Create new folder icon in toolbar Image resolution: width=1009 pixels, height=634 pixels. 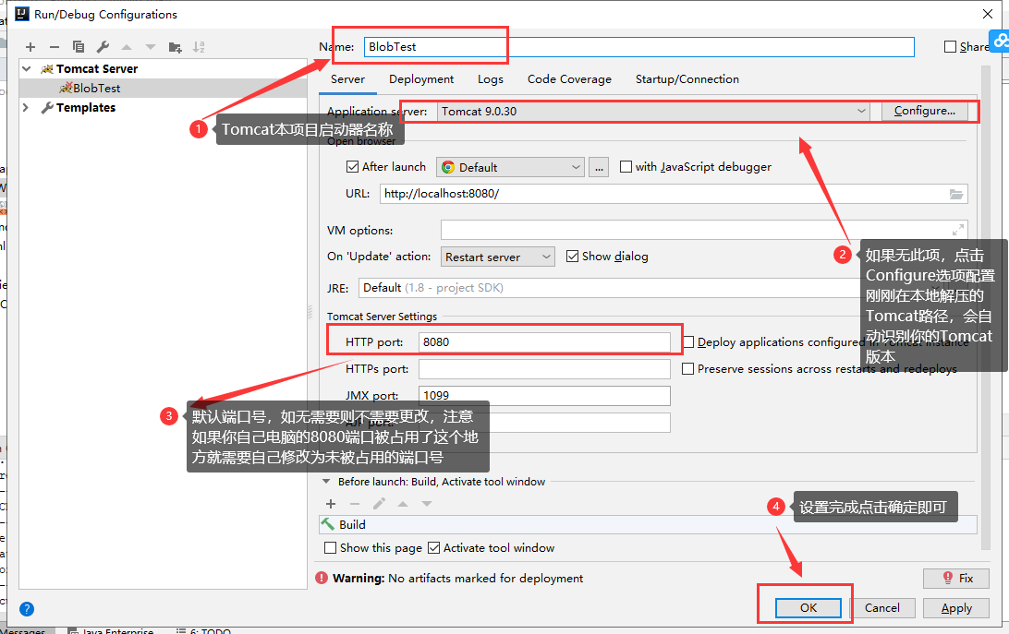tap(175, 47)
